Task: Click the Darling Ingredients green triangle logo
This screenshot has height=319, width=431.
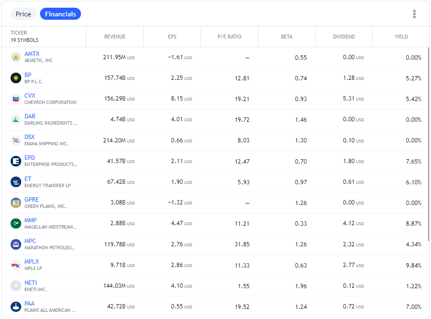Action: coord(16,119)
